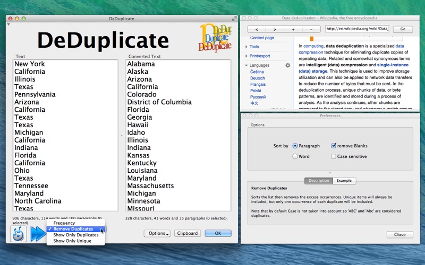The image size is (425, 265).
Task: Click the Go button in Wikipedia window
Action: [x=403, y=29]
